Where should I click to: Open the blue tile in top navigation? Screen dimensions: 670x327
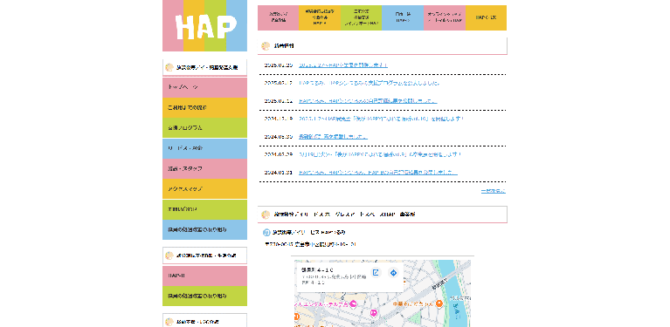click(402, 18)
